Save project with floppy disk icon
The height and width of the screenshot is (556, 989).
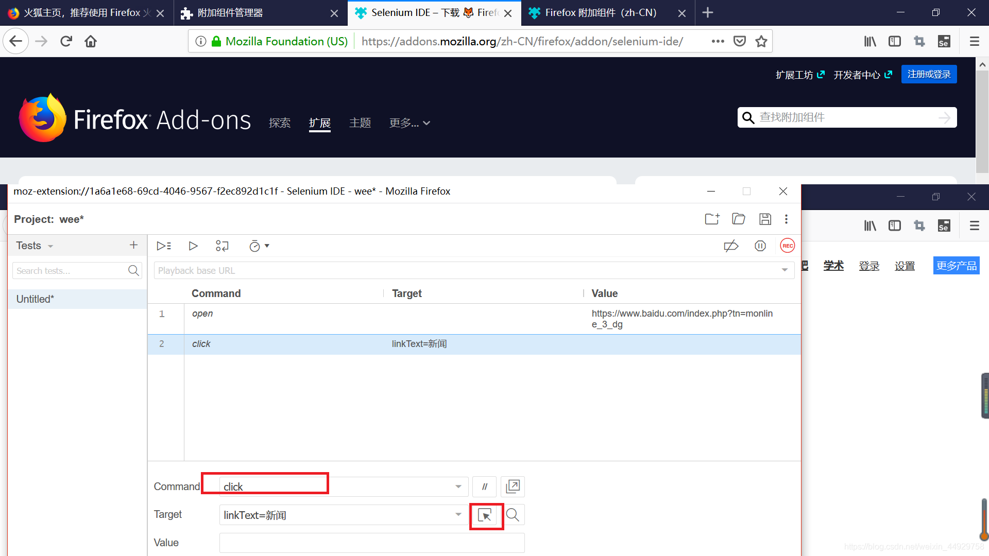click(765, 219)
